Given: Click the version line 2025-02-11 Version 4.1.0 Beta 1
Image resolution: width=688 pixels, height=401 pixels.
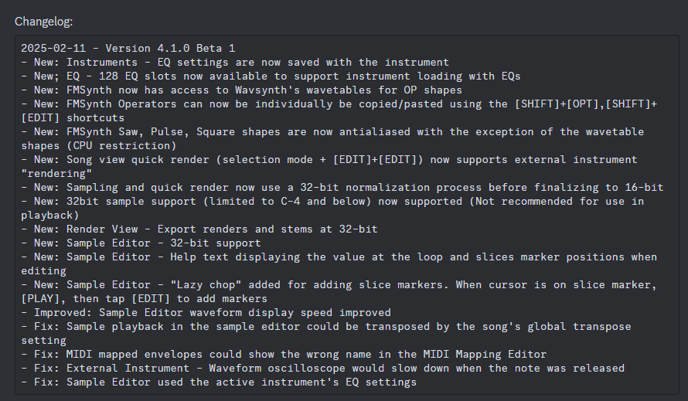Looking at the screenshot, I should [x=128, y=48].
